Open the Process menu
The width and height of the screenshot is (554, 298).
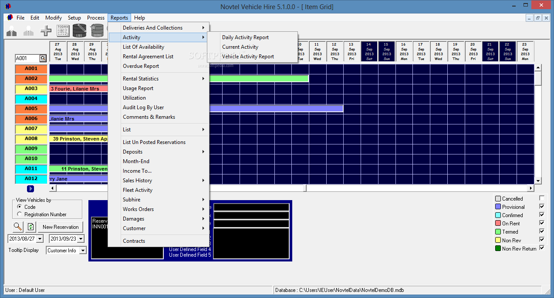(96, 18)
